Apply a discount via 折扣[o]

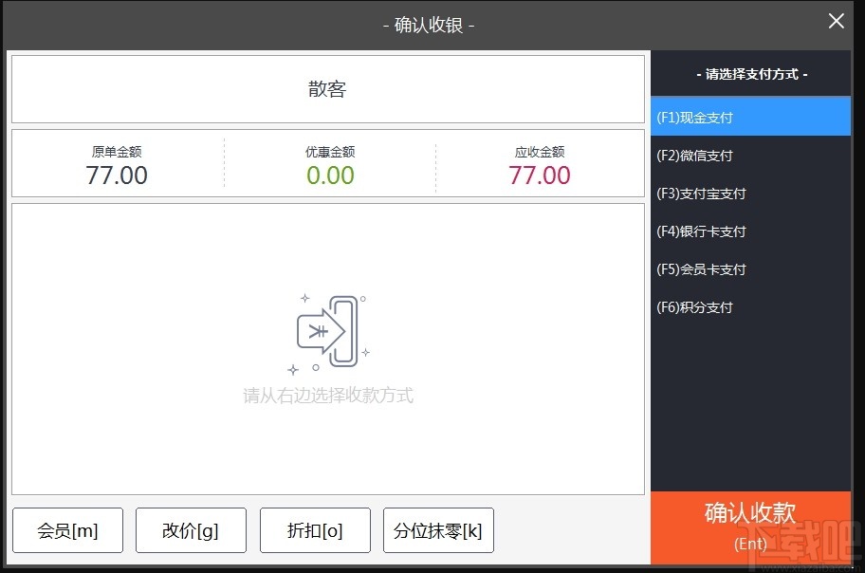[x=315, y=530]
